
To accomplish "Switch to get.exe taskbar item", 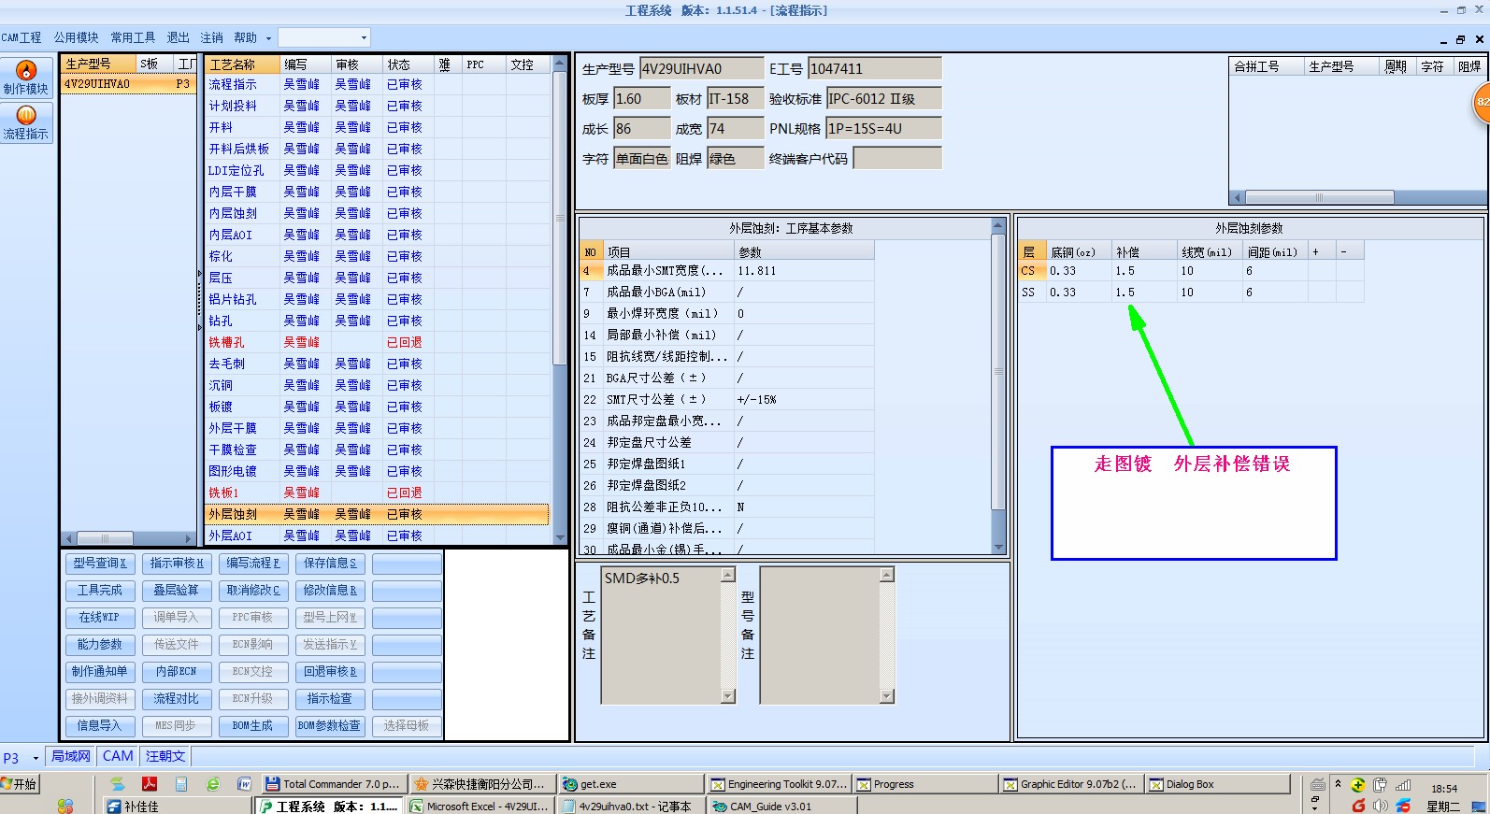I will 631,784.
